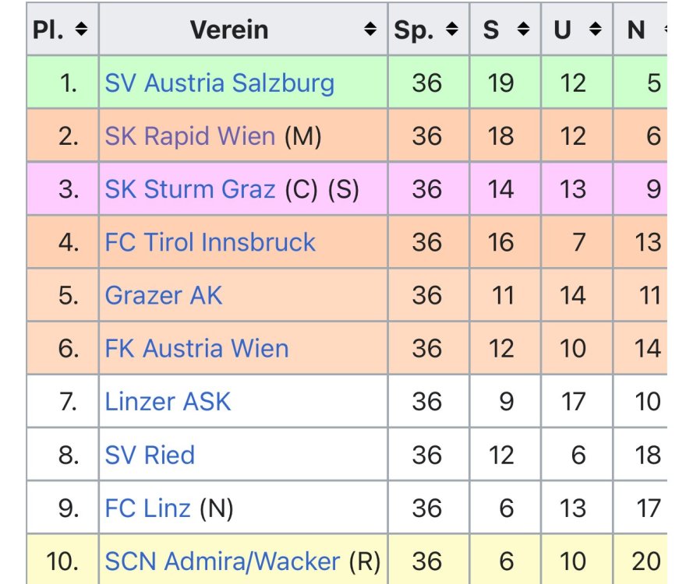Select the SV Ried link
The image size is (693, 584).
[x=150, y=455]
